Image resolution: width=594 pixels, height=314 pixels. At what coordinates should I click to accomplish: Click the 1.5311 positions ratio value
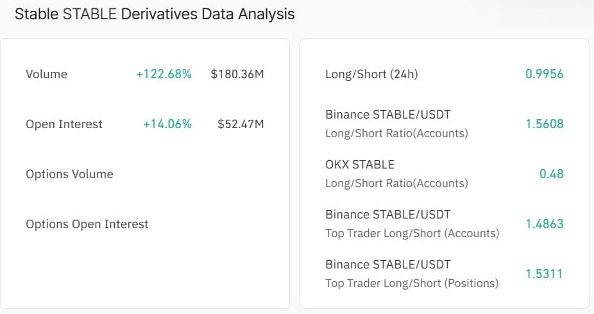544,274
